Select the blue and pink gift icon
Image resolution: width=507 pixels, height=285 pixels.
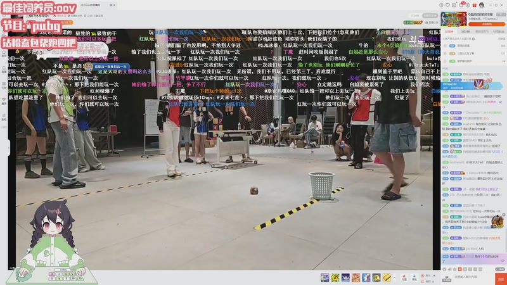point(366,277)
